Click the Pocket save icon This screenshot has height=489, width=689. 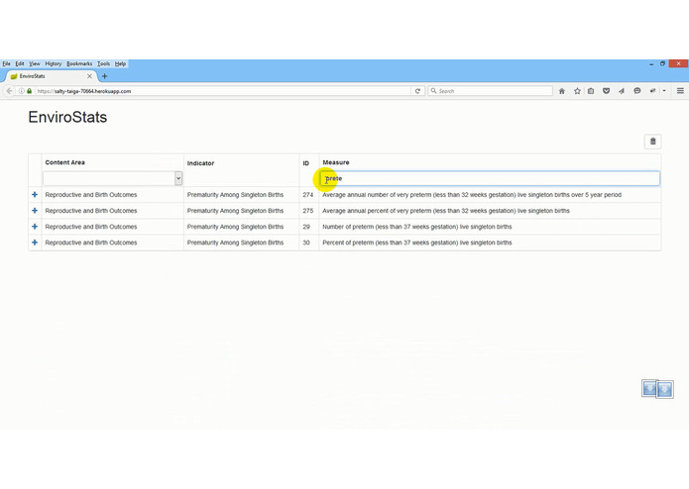click(606, 91)
